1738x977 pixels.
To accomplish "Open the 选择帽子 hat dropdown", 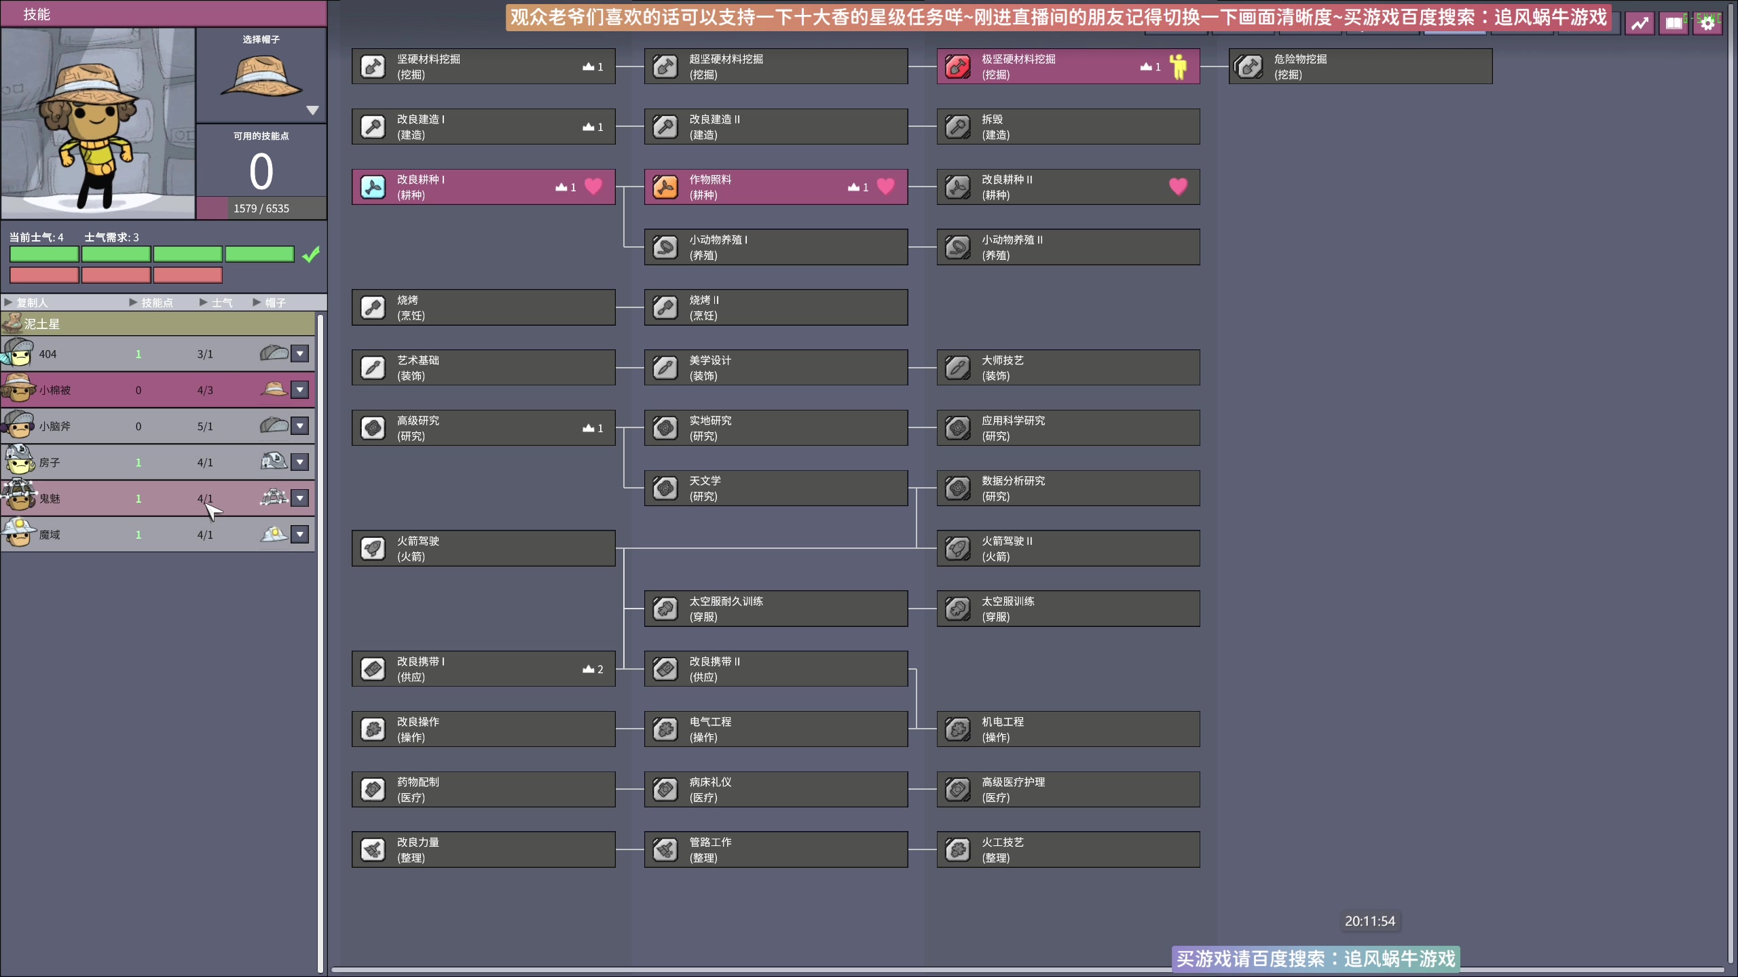I will [x=312, y=110].
